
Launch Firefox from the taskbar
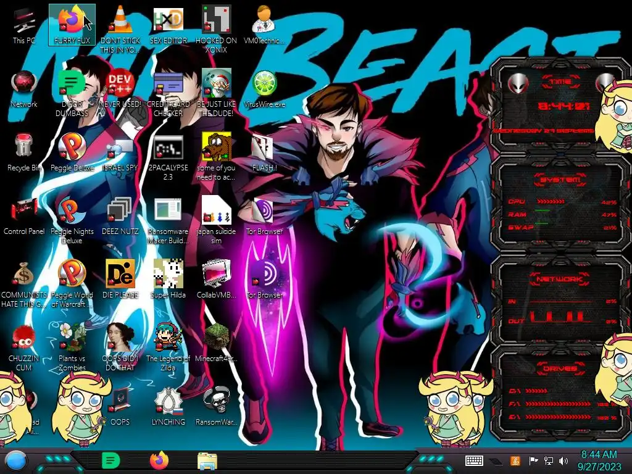pos(159,460)
